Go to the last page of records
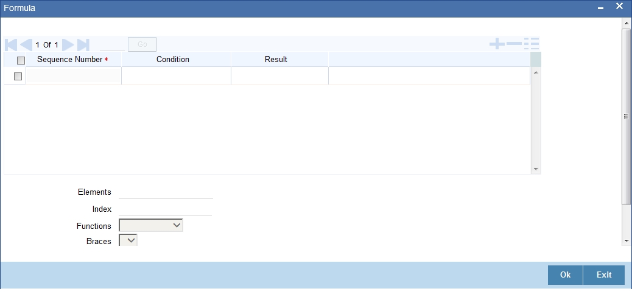The width and height of the screenshot is (632, 294). pyautogui.click(x=83, y=44)
